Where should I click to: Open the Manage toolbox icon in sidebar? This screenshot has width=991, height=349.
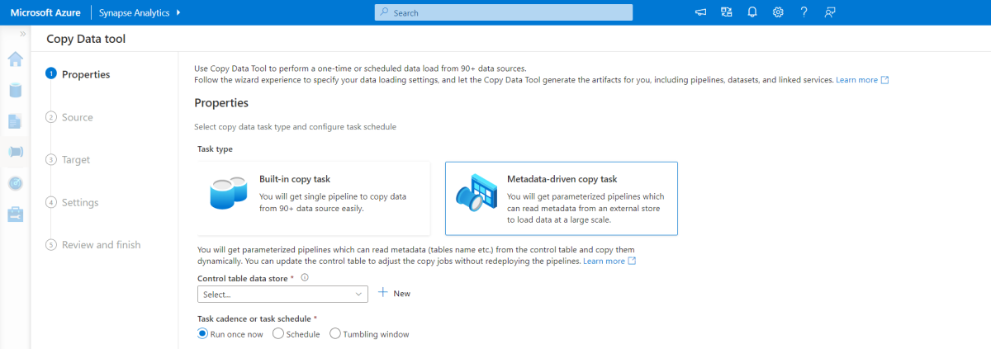15,214
